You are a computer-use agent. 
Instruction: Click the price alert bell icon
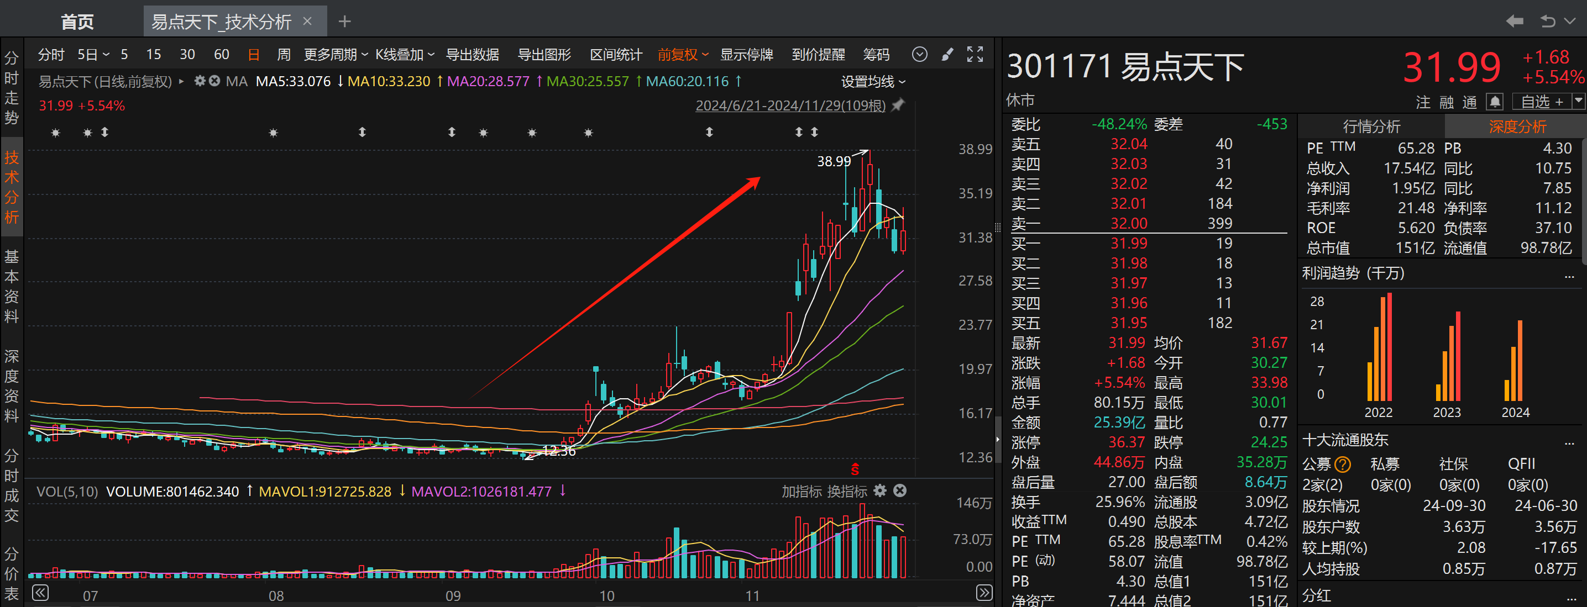[x=1495, y=102]
